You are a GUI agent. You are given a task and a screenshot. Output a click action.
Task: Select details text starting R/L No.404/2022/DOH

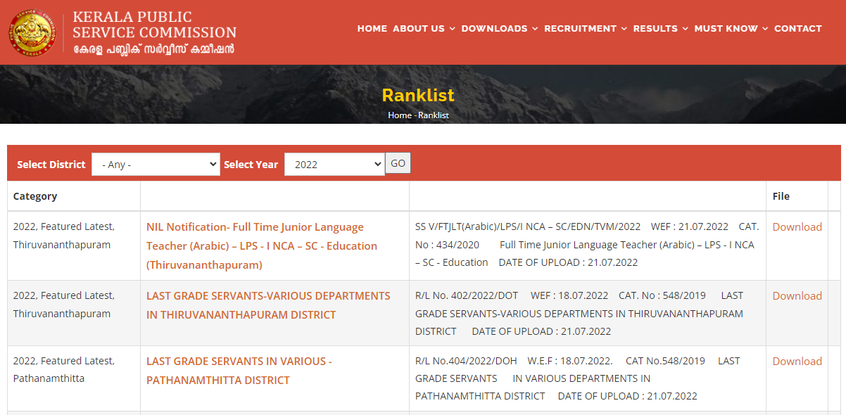click(577, 378)
